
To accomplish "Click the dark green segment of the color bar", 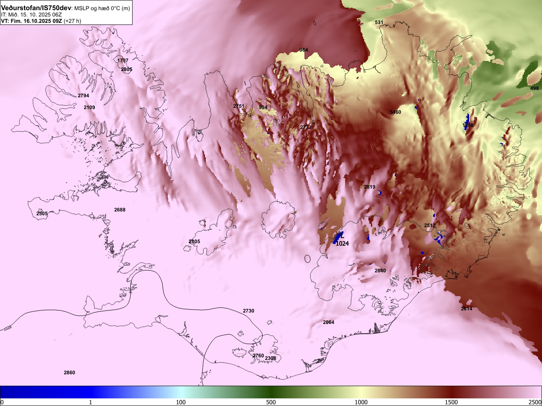I will click(271, 392).
